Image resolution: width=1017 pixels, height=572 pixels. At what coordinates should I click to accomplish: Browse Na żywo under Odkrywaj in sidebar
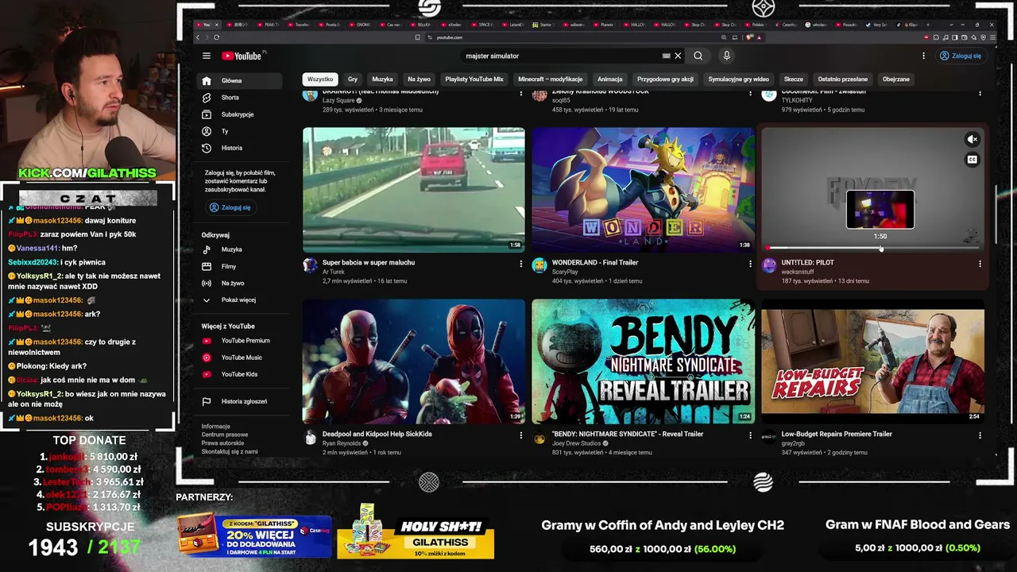(238, 283)
